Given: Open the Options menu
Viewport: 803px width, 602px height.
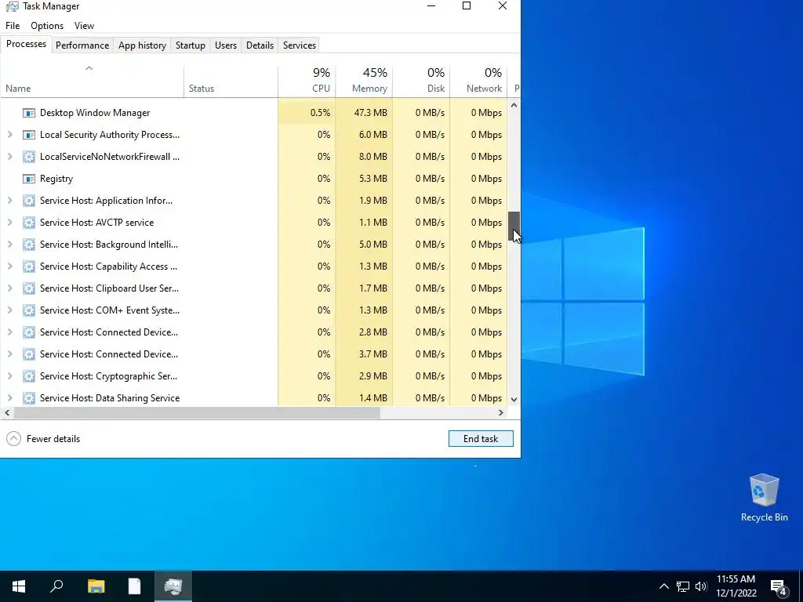Looking at the screenshot, I should click(47, 26).
